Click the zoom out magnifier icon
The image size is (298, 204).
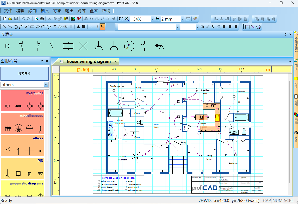tap(157, 19)
